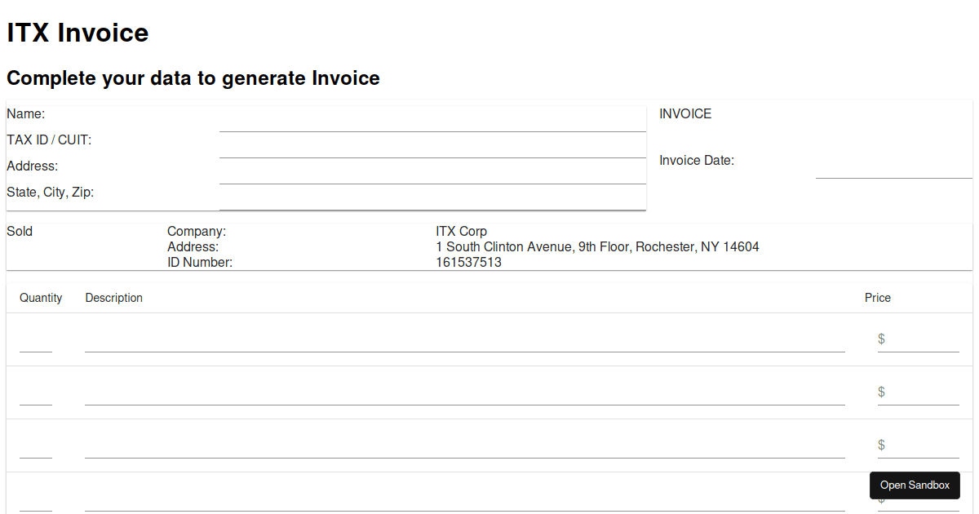Viewport: 979px width, 514px height.
Task: Click the Invoice Date input field
Action: click(x=893, y=171)
